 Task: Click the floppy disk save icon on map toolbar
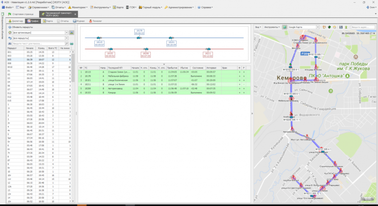click(x=341, y=27)
